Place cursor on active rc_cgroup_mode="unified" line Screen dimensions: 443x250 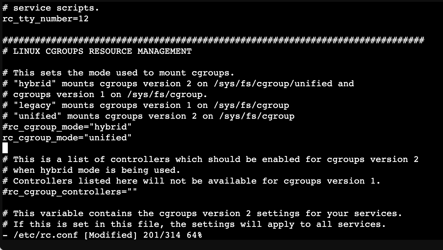pos(67,138)
